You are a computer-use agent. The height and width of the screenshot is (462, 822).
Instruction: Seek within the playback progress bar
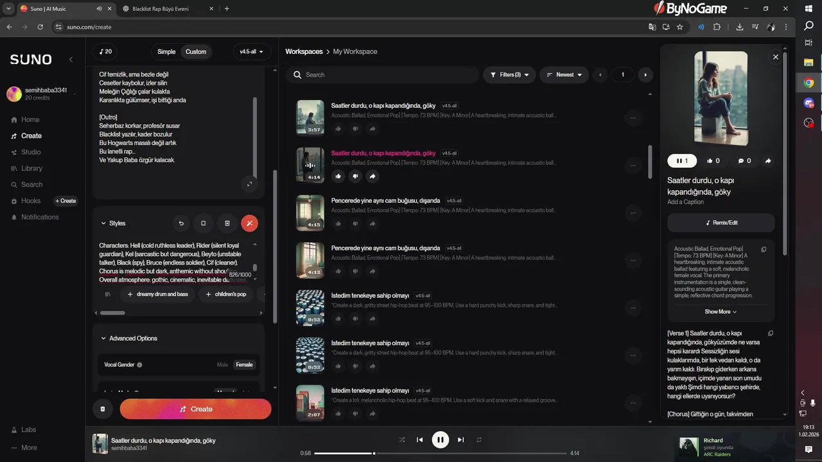(440, 454)
